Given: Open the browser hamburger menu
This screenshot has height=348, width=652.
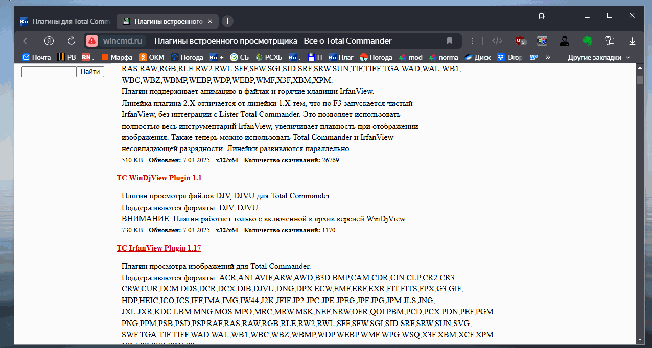Looking at the screenshot, I should (565, 15).
